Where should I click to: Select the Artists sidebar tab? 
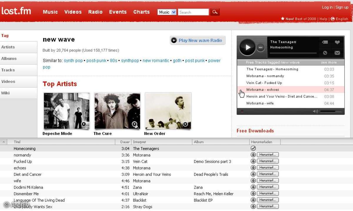point(19,47)
